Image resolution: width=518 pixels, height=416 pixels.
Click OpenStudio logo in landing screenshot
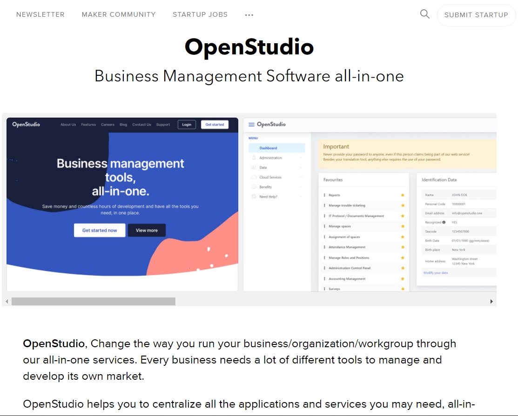click(x=26, y=125)
